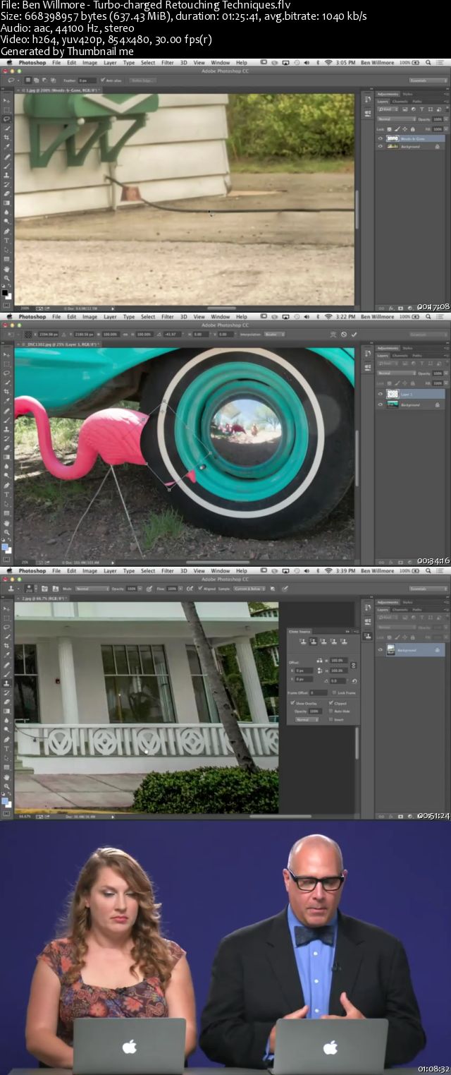Select the Hand tool in the Weeds-b-Gone screenshot
The image size is (451, 1075).
coord(6,269)
